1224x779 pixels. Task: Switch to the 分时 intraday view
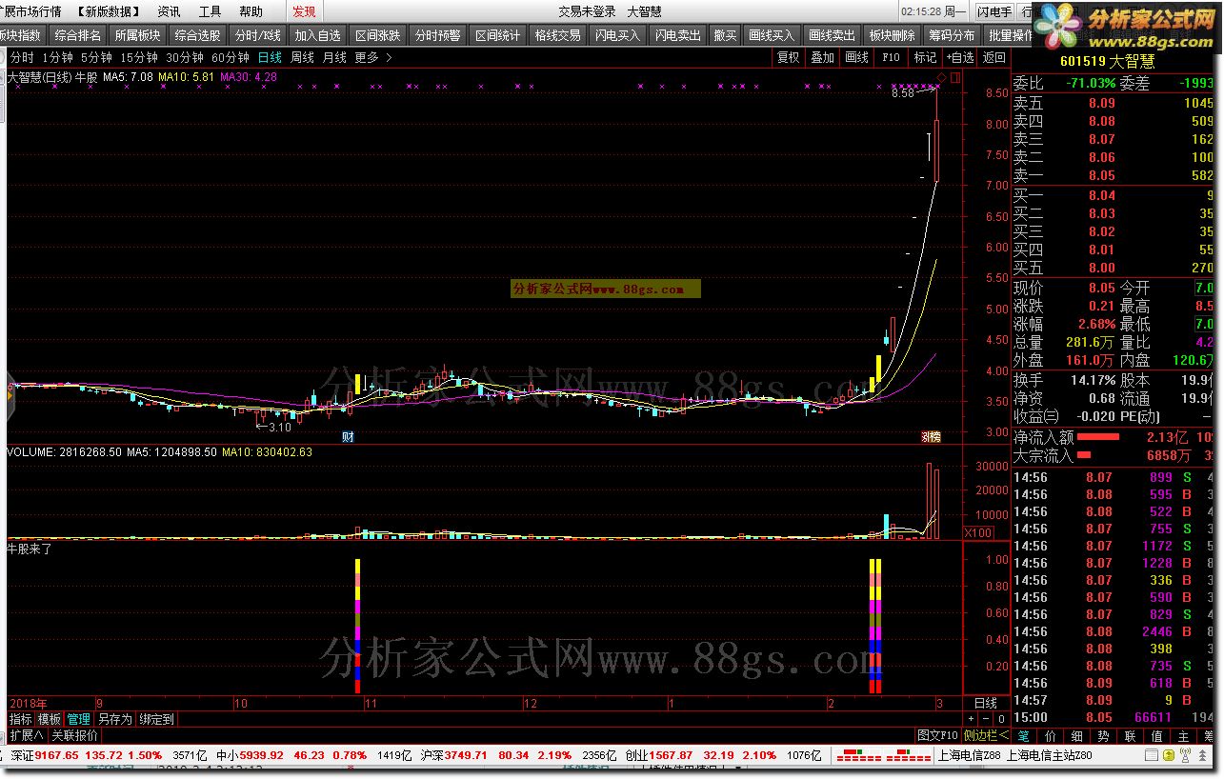(21, 57)
